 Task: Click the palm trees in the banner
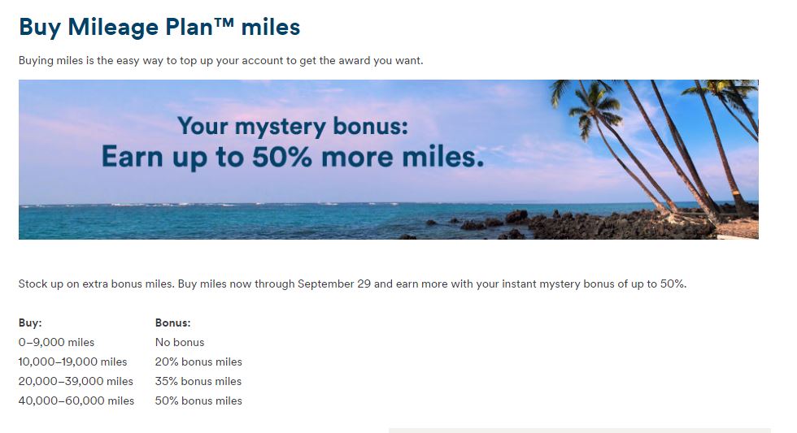[x=660, y=147]
